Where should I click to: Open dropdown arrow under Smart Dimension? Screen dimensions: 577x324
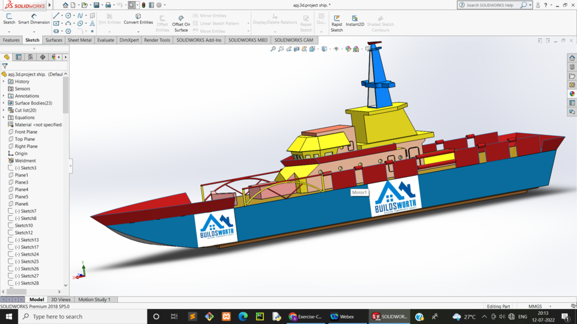point(34,32)
